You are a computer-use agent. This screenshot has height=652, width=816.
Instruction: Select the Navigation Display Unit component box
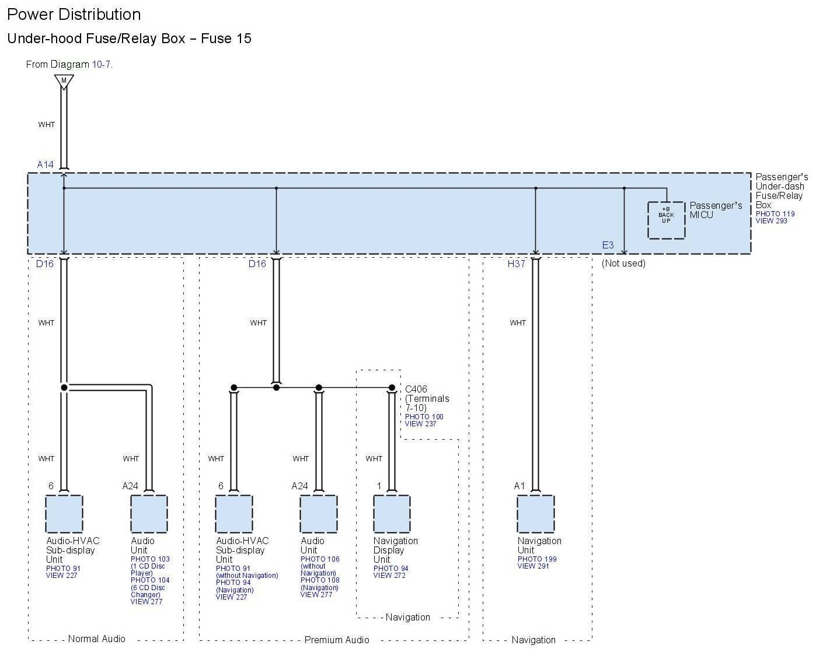tap(392, 514)
